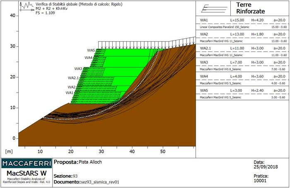
Task: Click 'L=15.00' value in legend
Action: click(x=237, y=20)
